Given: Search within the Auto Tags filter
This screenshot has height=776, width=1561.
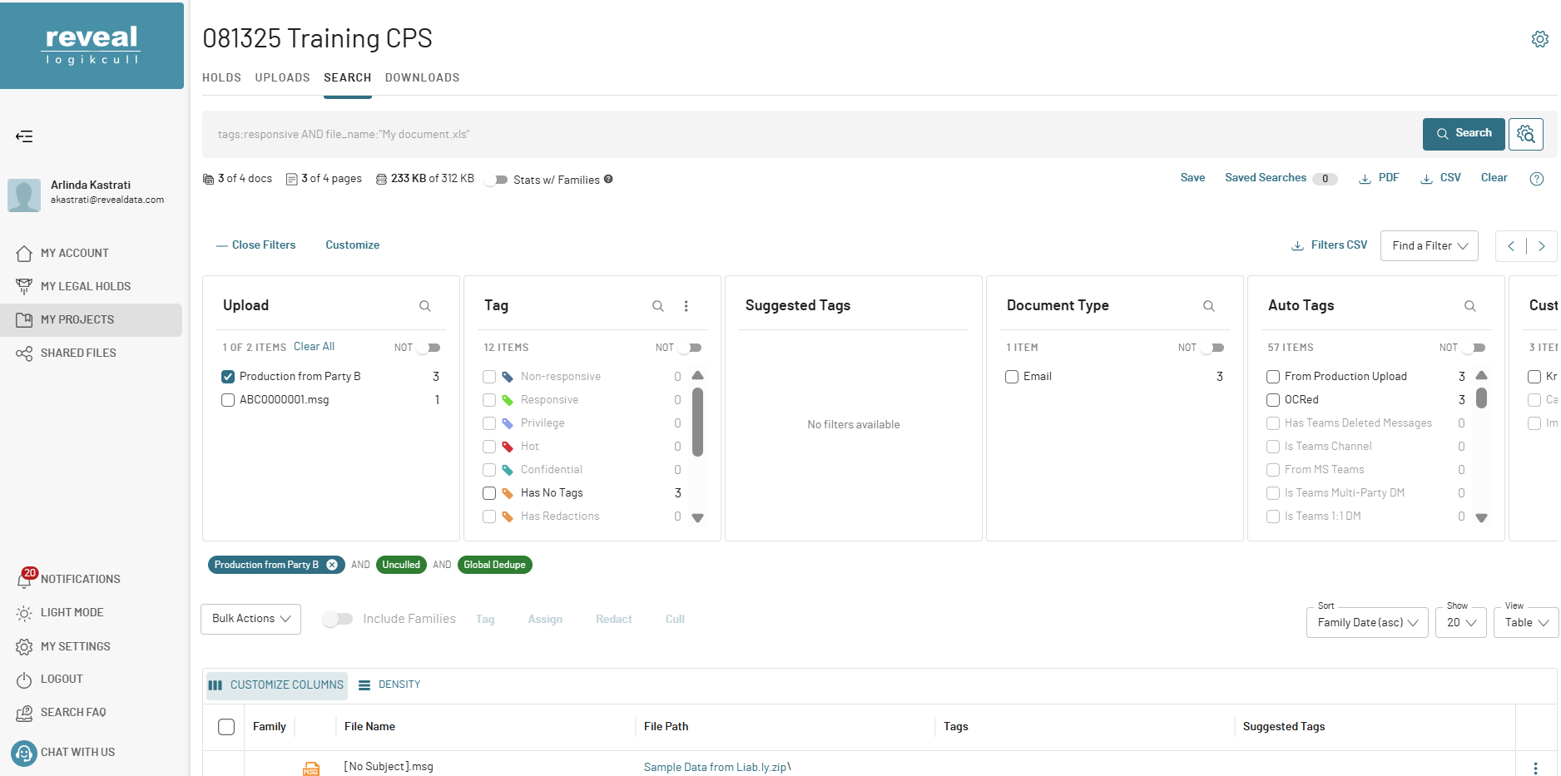Looking at the screenshot, I should click(x=1469, y=306).
